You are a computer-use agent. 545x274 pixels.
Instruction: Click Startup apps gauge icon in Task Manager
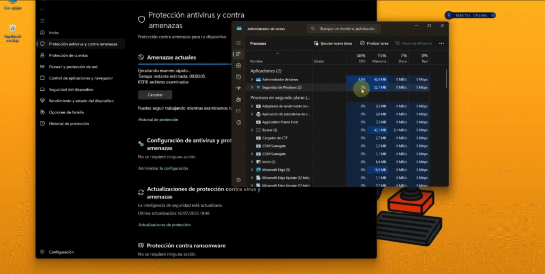(238, 88)
